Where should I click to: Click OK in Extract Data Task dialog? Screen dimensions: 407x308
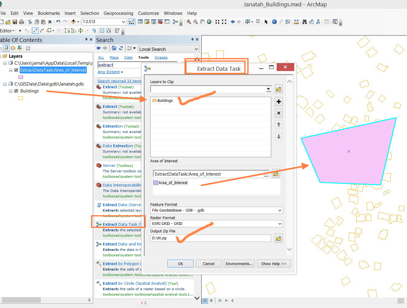181,264
